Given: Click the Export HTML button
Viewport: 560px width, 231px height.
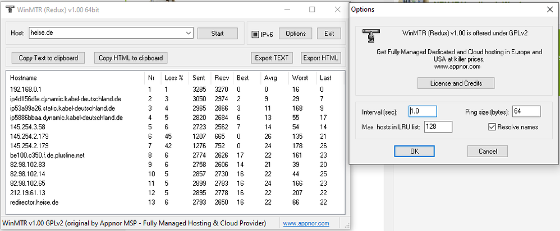Looking at the screenshot, I should pos(320,58).
